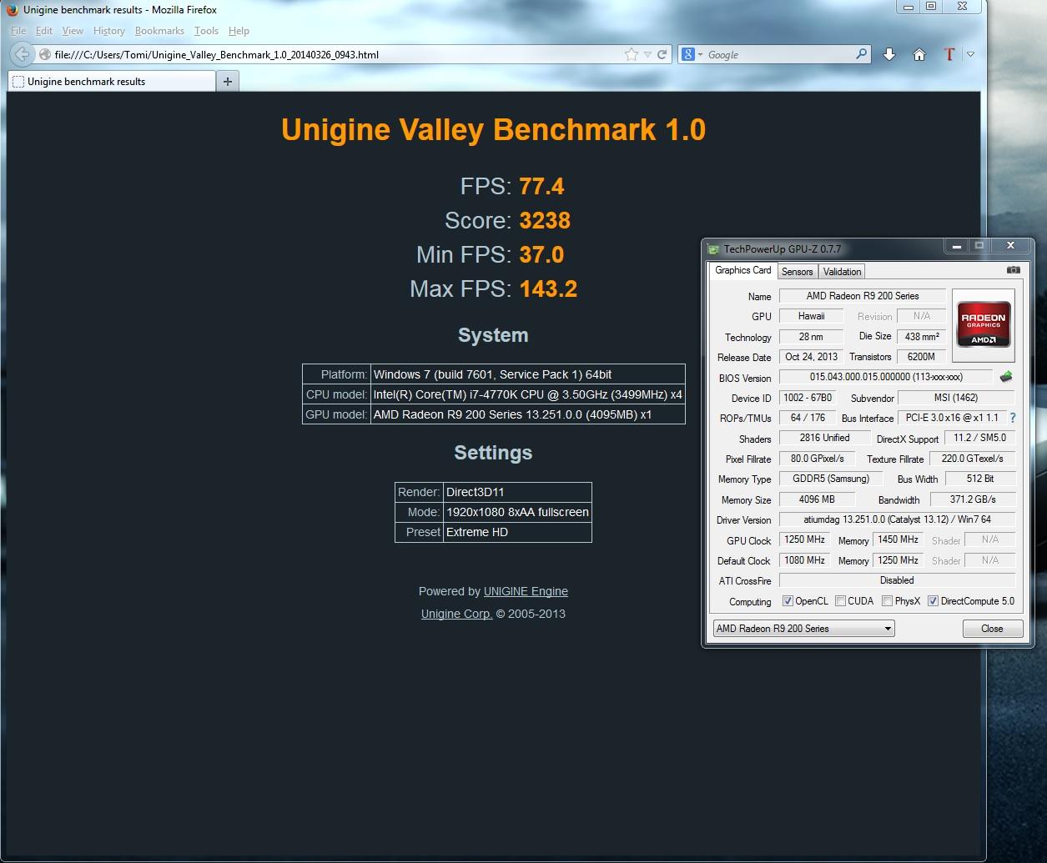Click Firefox logo in title bar
1047x863 pixels.
click(13, 10)
